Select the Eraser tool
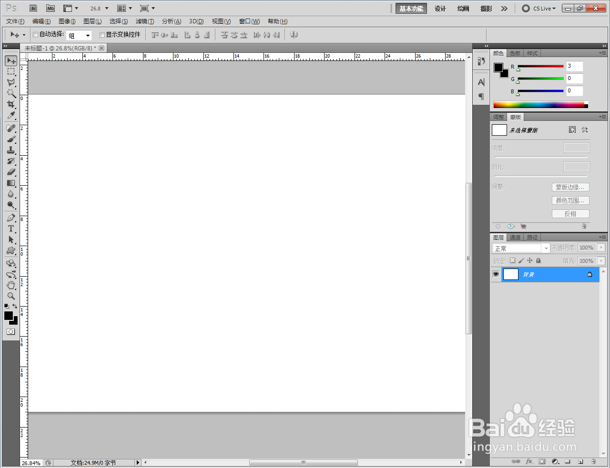 point(11,172)
